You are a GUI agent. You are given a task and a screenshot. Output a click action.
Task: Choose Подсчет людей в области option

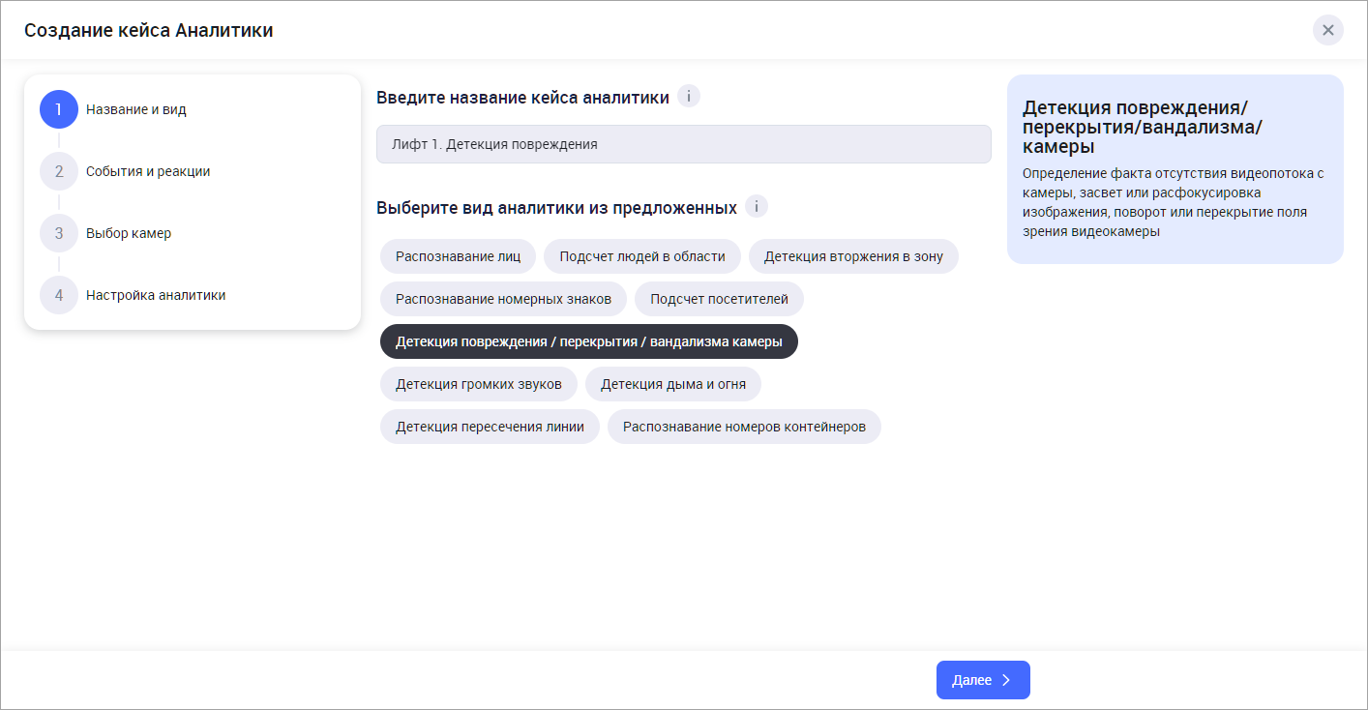coord(641,256)
